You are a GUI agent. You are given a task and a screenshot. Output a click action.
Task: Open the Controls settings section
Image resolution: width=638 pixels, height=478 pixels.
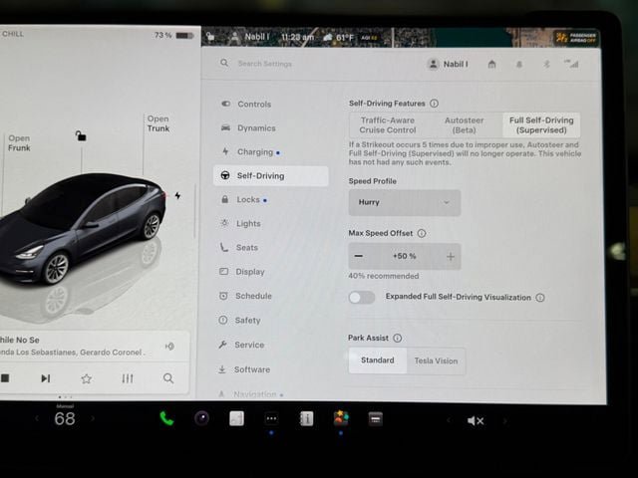point(246,104)
